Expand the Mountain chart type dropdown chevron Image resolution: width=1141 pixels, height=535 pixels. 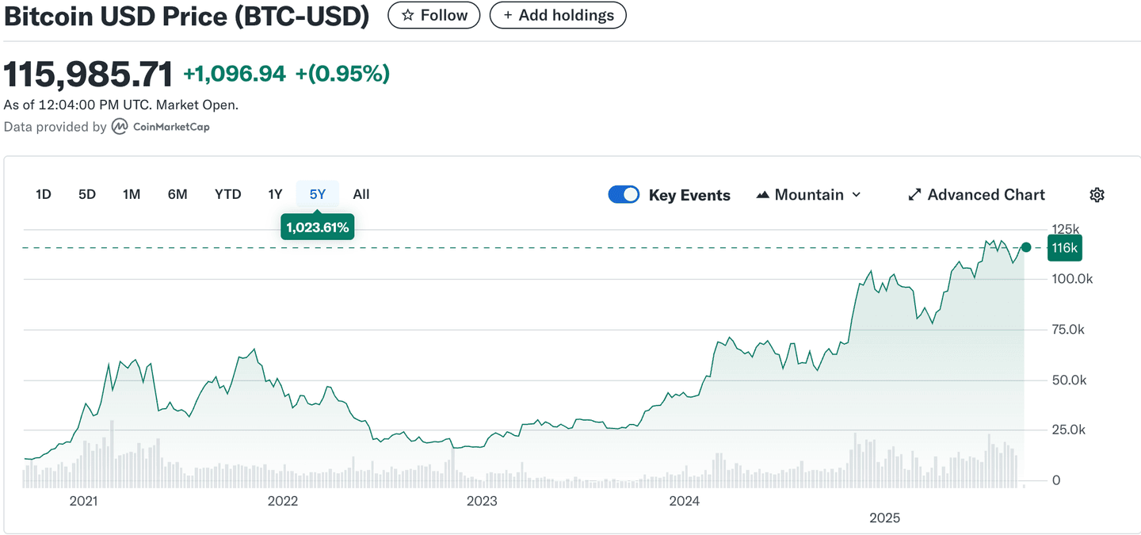857,195
